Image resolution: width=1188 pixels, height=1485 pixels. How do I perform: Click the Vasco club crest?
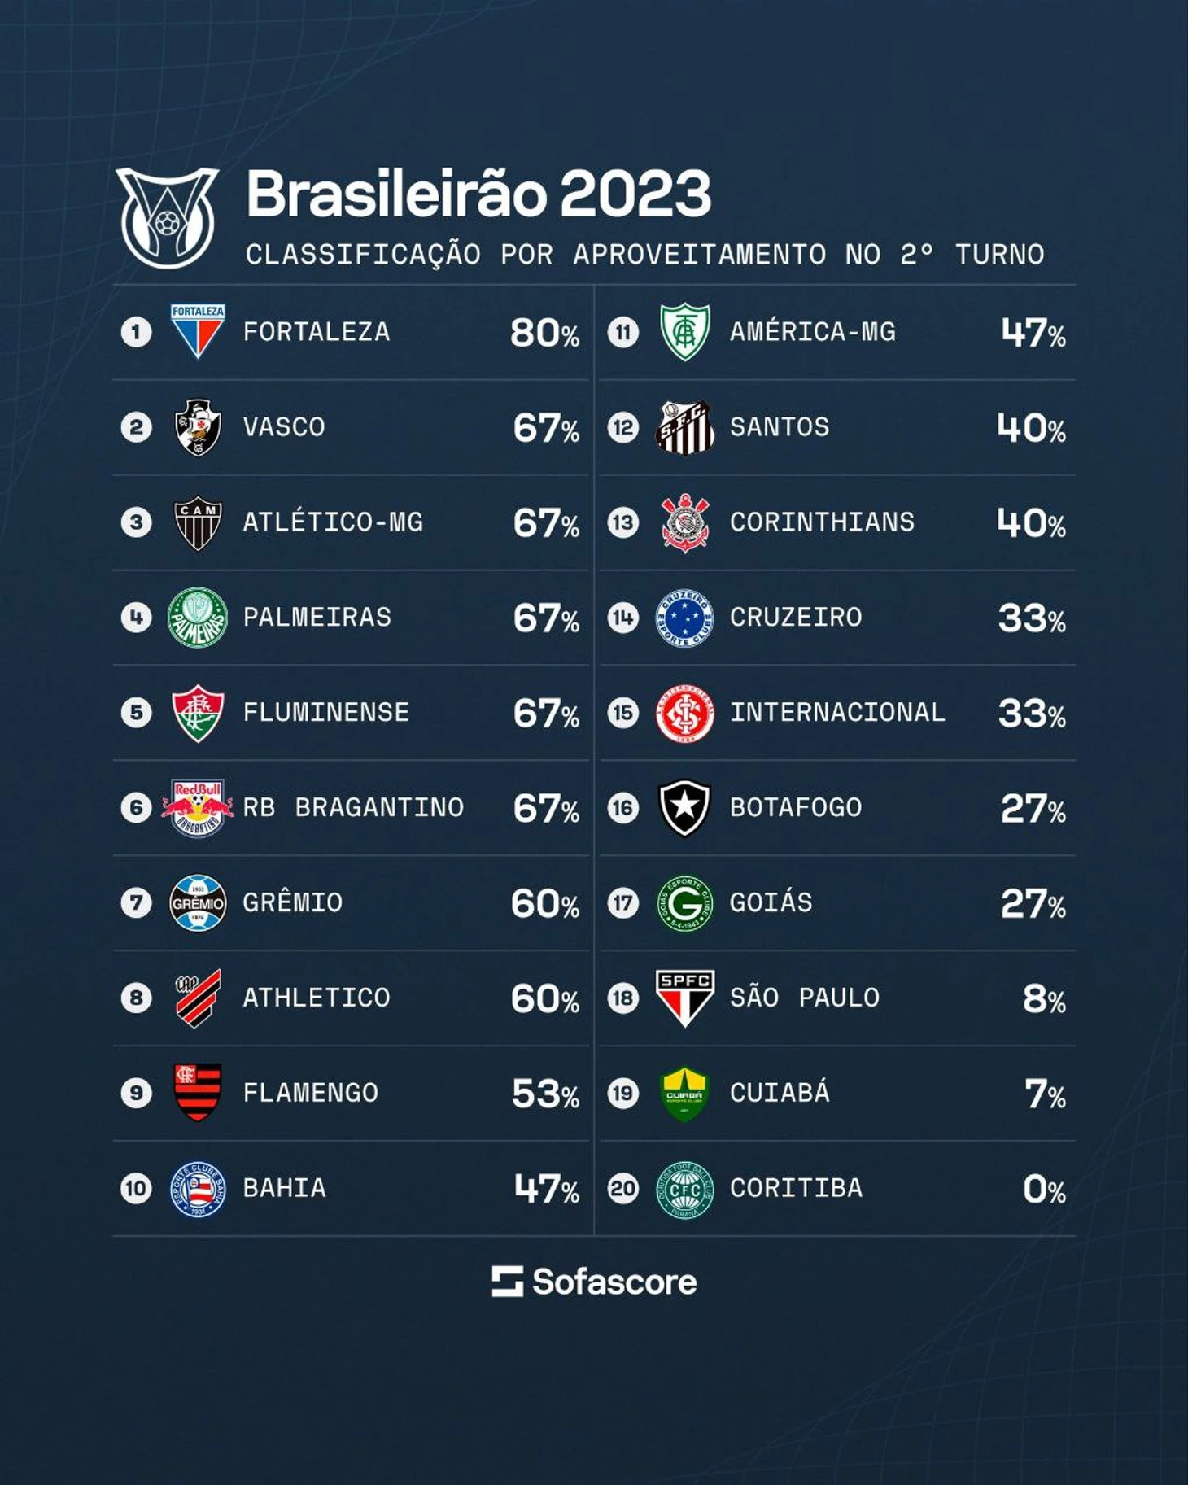[x=198, y=427]
